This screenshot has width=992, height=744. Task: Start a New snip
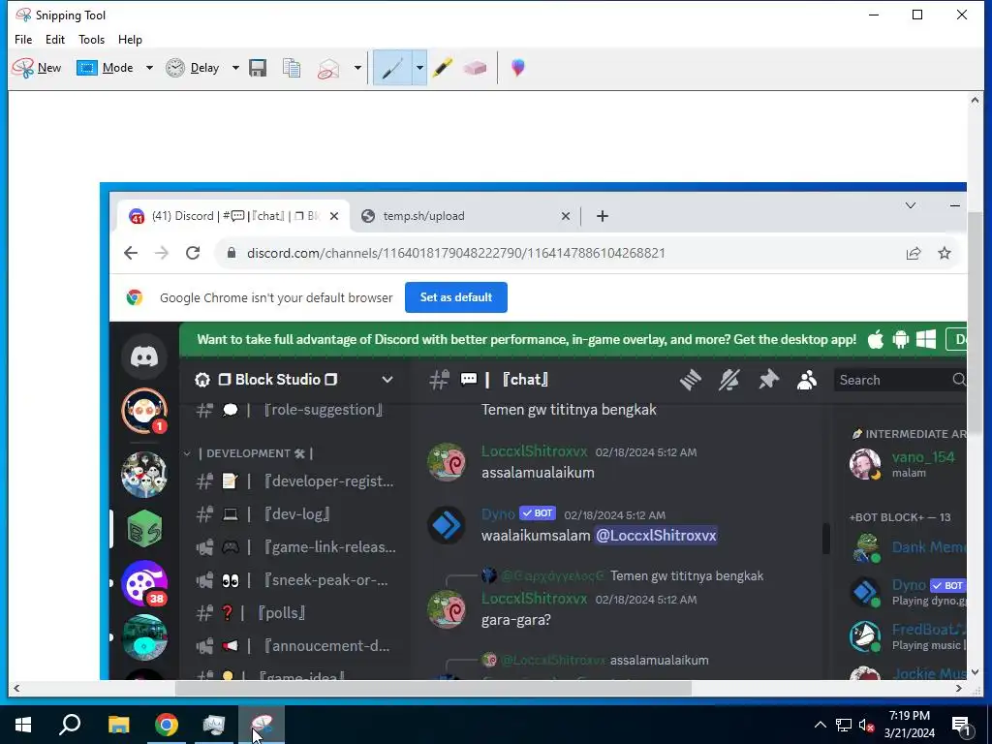point(37,68)
